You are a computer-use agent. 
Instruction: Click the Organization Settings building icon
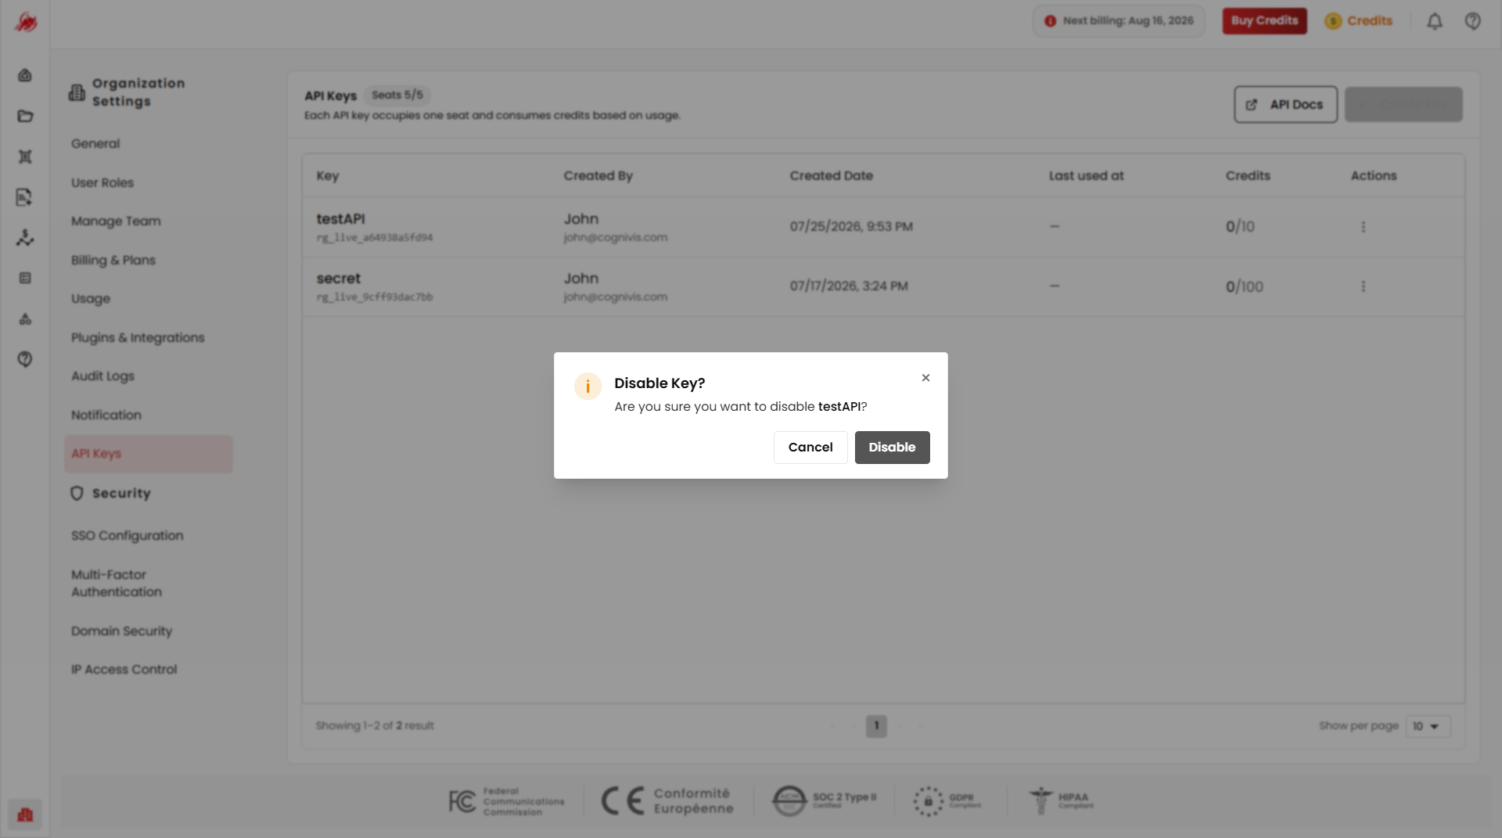click(x=77, y=92)
